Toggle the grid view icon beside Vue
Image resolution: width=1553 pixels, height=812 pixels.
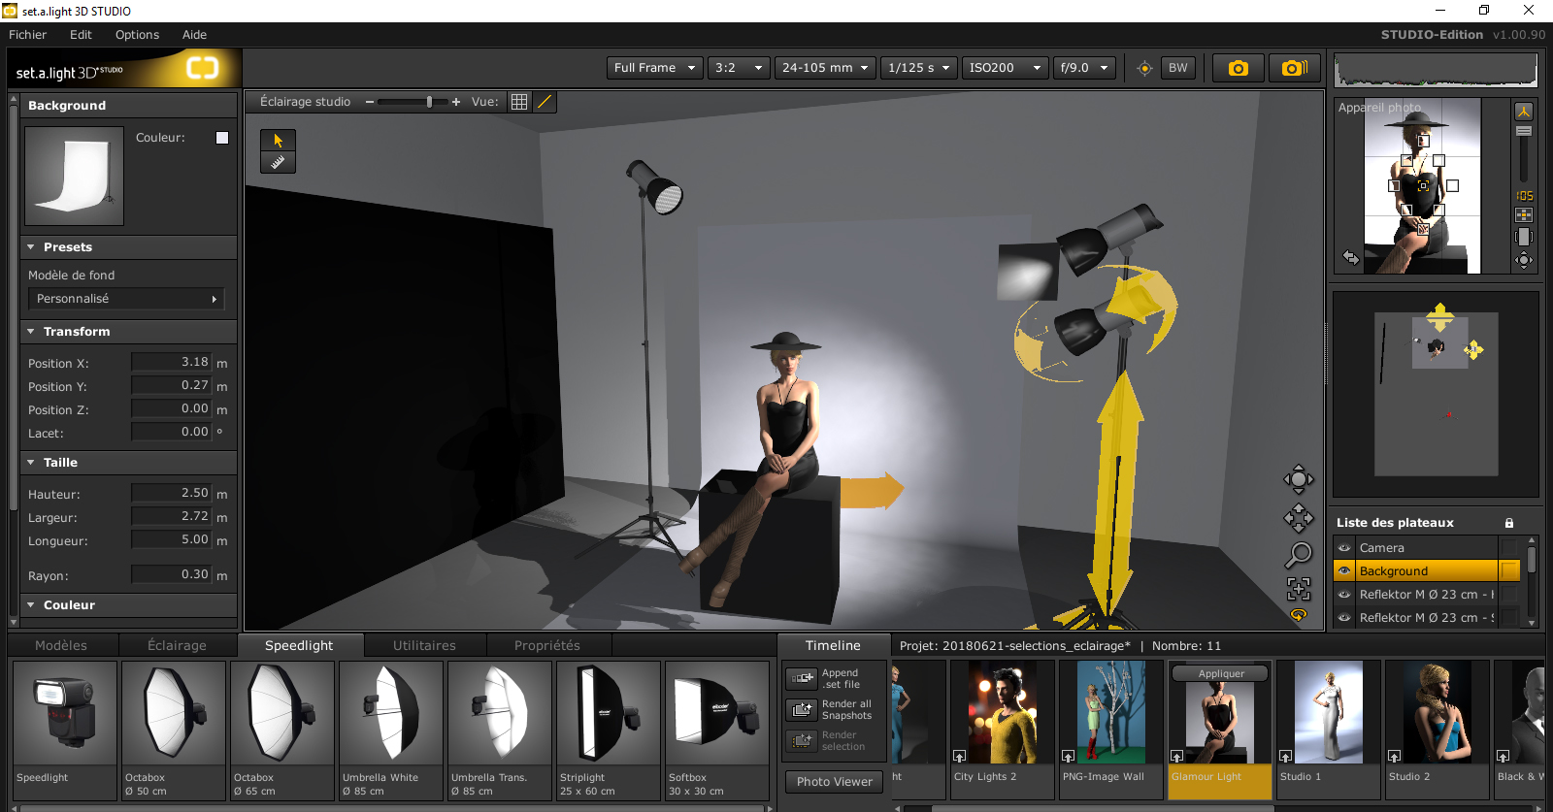click(x=519, y=102)
